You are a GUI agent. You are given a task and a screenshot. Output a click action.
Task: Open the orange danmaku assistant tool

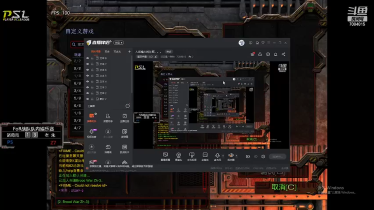pos(92,118)
